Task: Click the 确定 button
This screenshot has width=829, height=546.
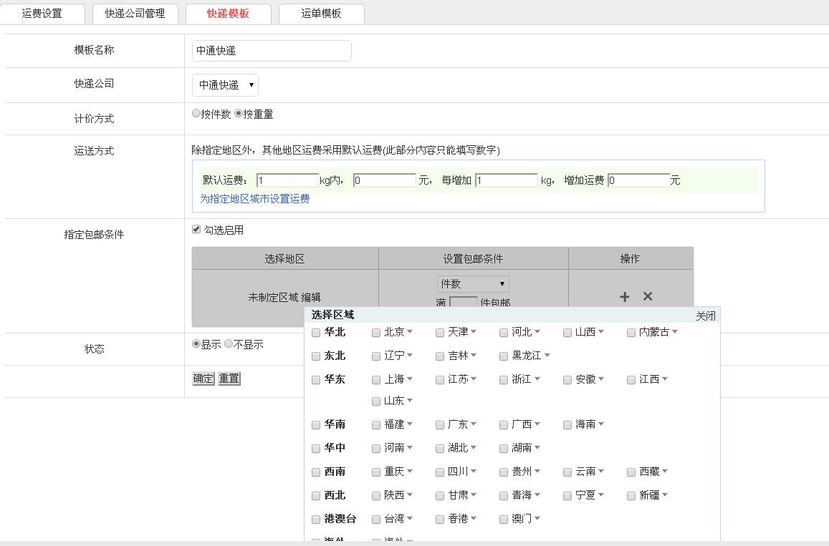Action: [x=203, y=379]
